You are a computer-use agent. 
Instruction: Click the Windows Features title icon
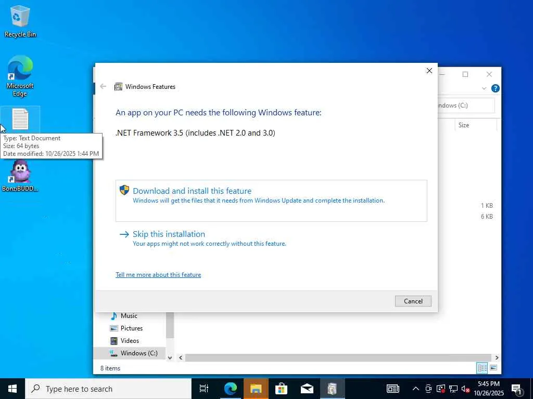click(118, 87)
